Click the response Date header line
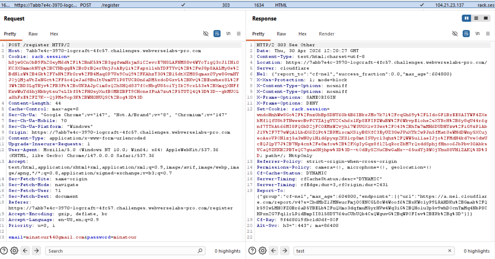Viewport: 495px width, 259px height. pos(308,51)
